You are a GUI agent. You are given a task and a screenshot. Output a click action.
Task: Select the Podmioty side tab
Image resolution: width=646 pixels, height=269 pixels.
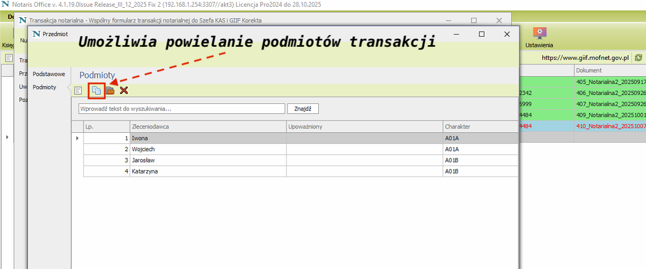45,87
